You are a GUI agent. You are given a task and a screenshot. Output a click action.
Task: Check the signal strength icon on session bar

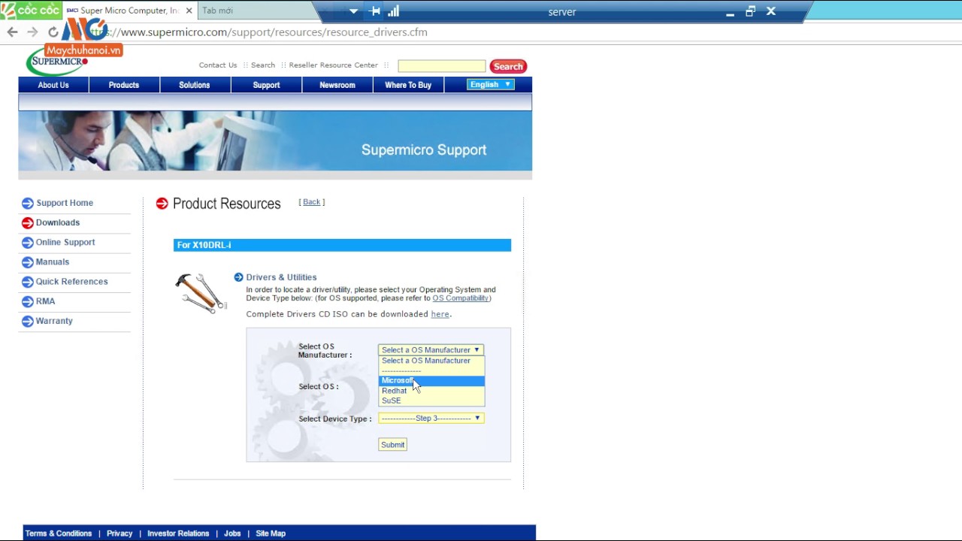393,11
